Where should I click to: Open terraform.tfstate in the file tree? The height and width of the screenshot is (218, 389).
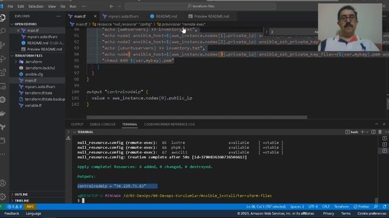coord(38,93)
